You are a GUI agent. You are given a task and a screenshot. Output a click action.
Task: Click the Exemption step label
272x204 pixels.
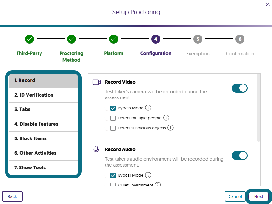coord(198,54)
